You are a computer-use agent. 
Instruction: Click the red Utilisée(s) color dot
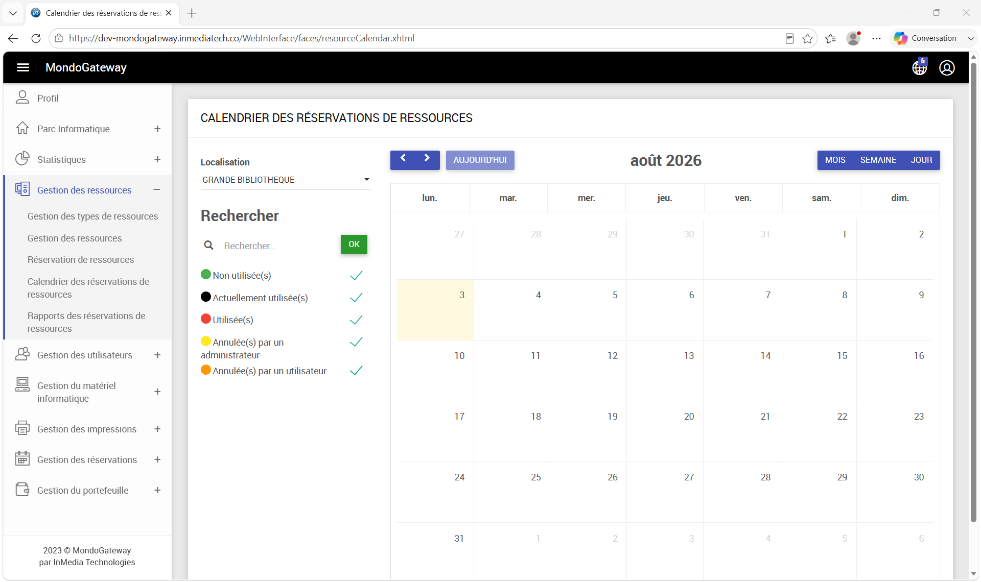(206, 319)
